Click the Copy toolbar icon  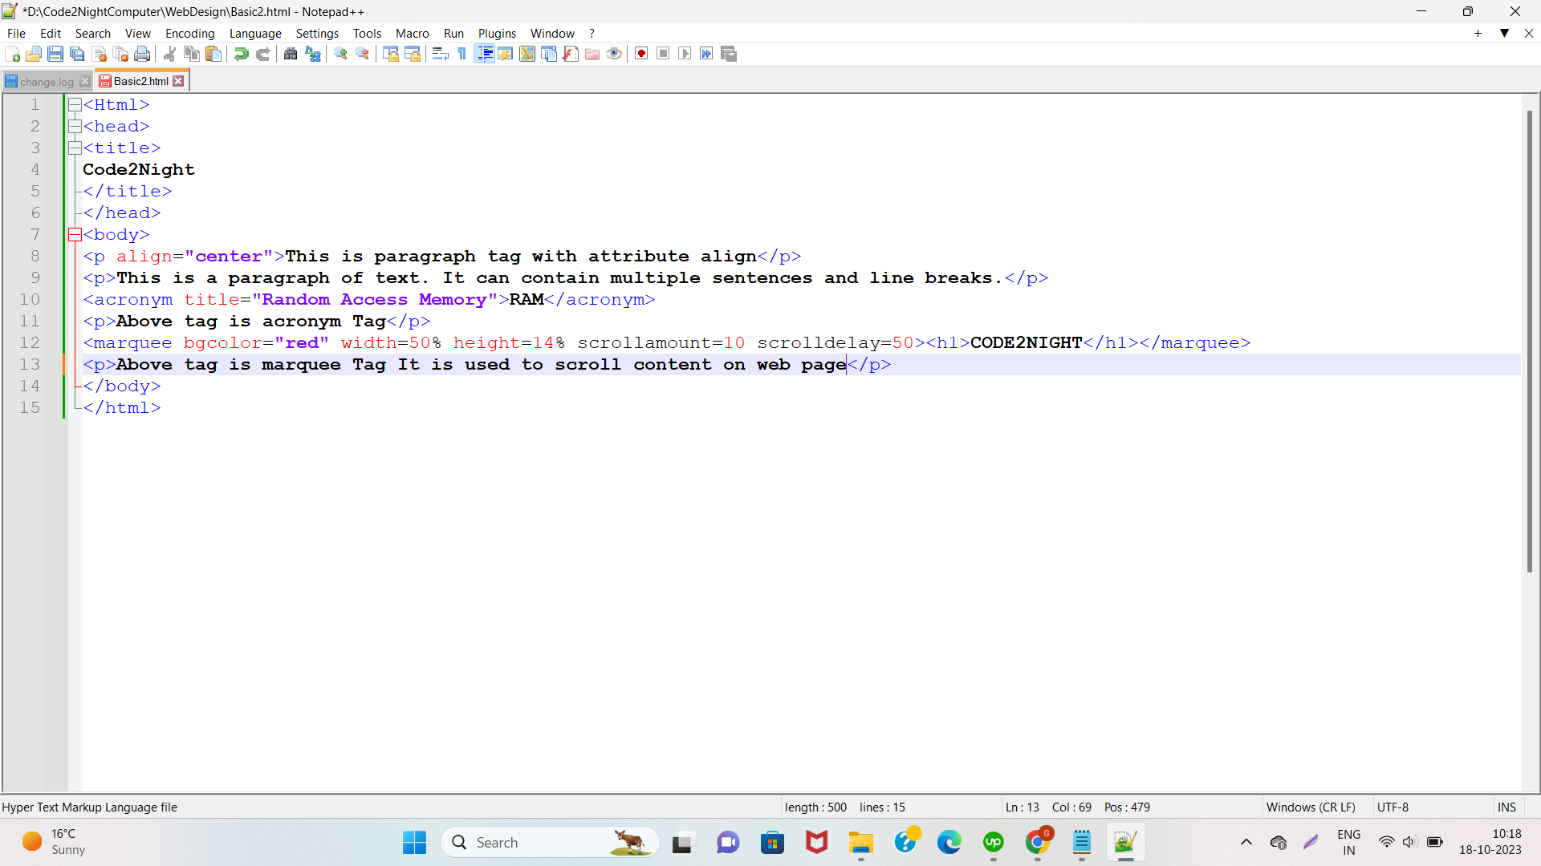[x=192, y=54]
